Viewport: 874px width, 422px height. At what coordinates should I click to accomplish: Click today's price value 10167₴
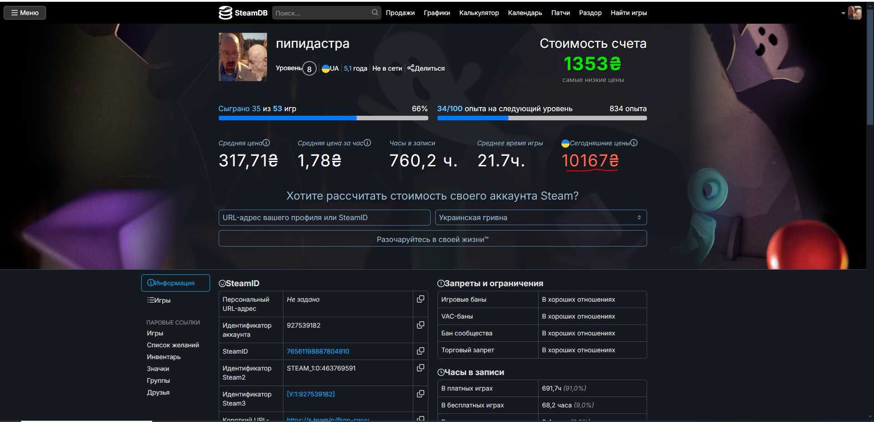(x=590, y=160)
